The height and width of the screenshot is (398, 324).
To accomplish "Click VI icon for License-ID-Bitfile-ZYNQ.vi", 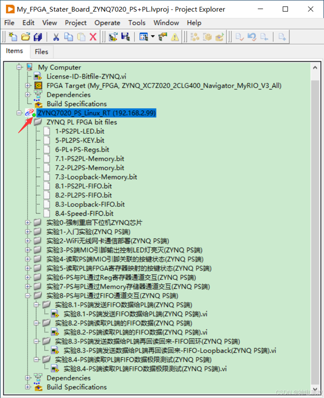I will point(38,76).
